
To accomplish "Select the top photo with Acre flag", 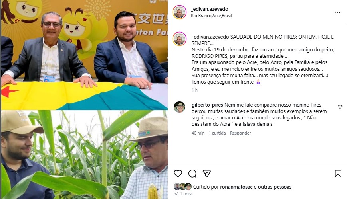I will 84,55.
